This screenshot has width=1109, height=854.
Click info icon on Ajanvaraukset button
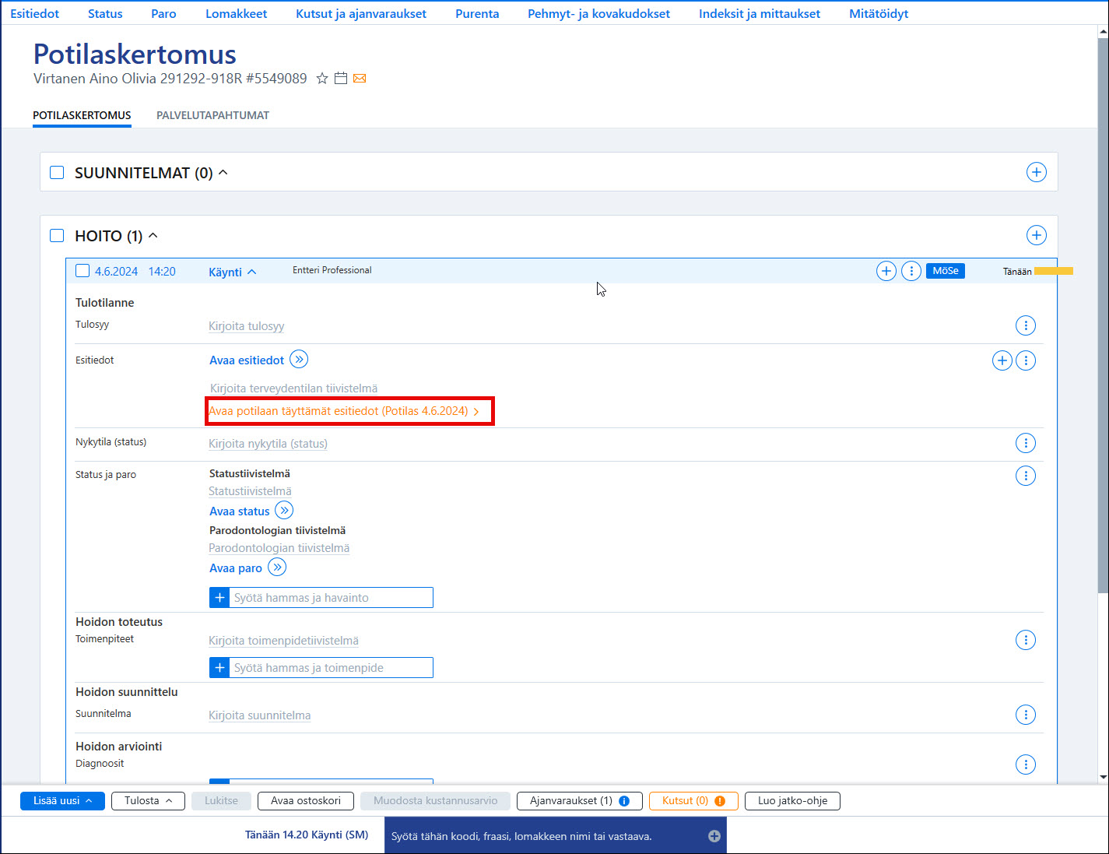tap(624, 801)
